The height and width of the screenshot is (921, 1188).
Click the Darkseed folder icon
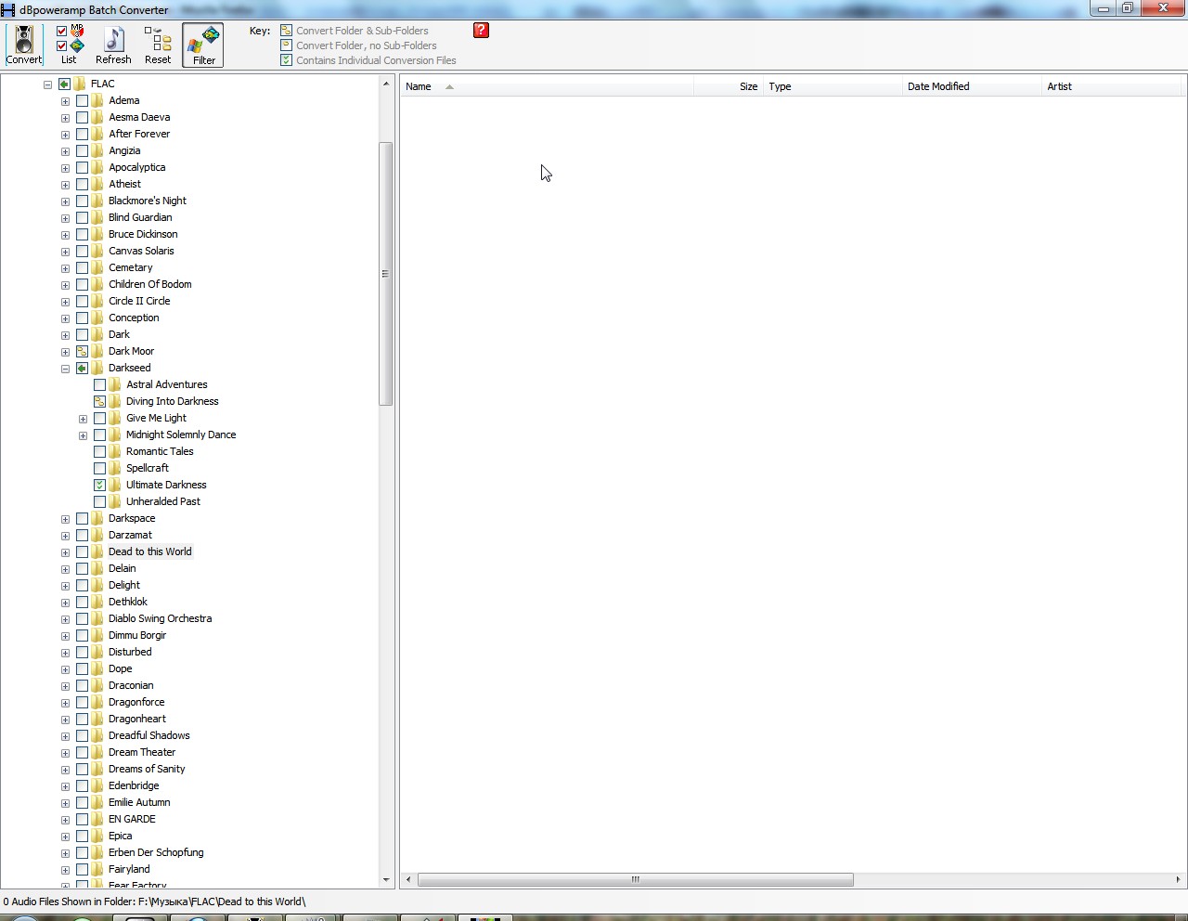[97, 368]
